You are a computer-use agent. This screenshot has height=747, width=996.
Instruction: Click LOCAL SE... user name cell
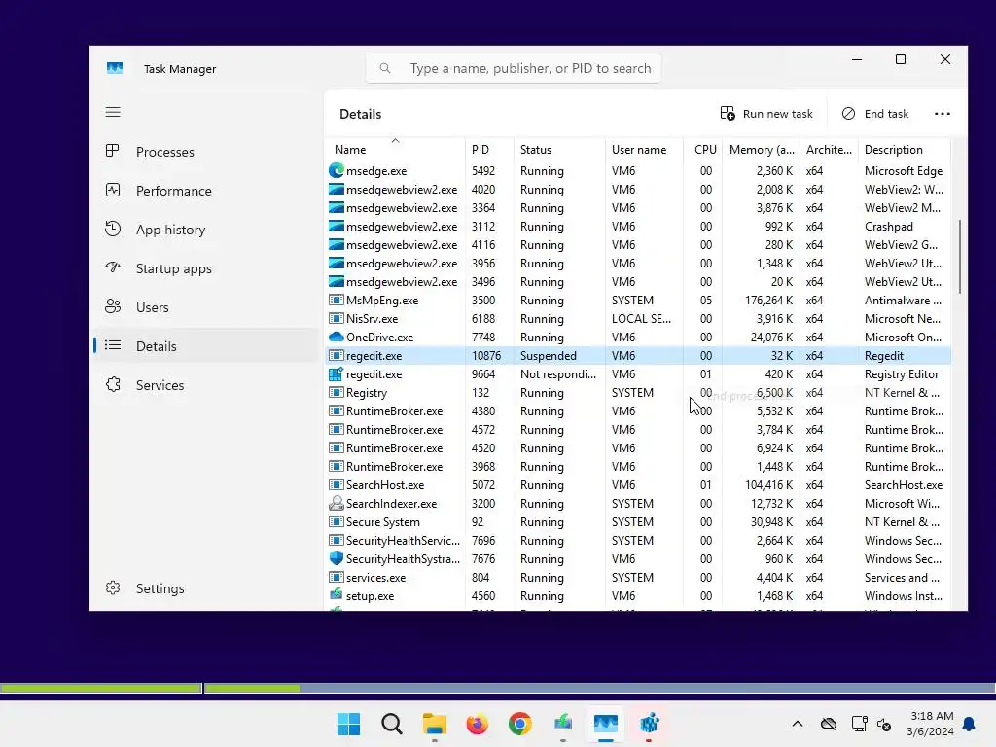(641, 319)
